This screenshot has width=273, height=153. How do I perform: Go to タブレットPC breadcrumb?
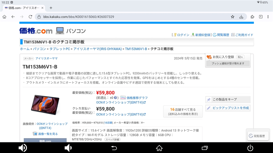click(60, 49)
